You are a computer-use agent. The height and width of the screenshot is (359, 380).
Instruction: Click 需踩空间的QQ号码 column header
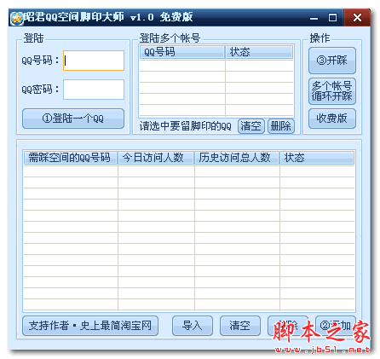(71, 158)
